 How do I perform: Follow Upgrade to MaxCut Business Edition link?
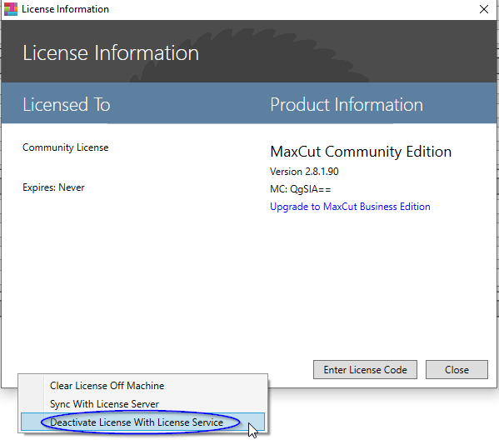[x=350, y=207]
